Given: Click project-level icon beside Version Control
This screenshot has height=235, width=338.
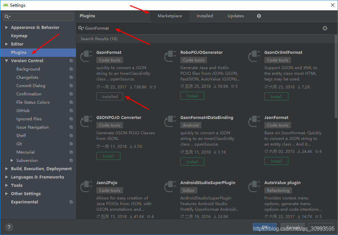Looking at the screenshot, I should (71, 60).
